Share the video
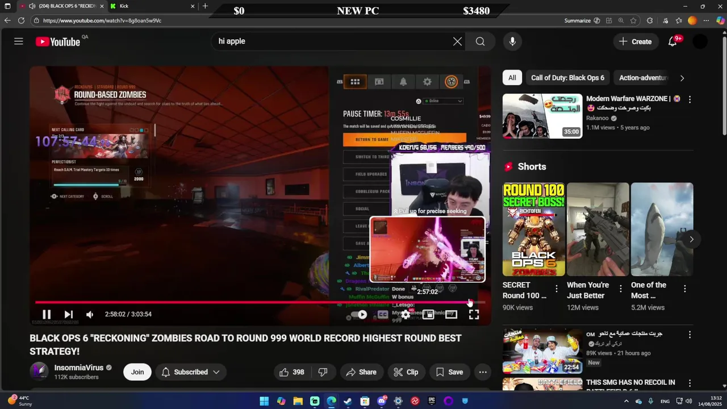Screen dimensions: 727x409 coord(361,372)
